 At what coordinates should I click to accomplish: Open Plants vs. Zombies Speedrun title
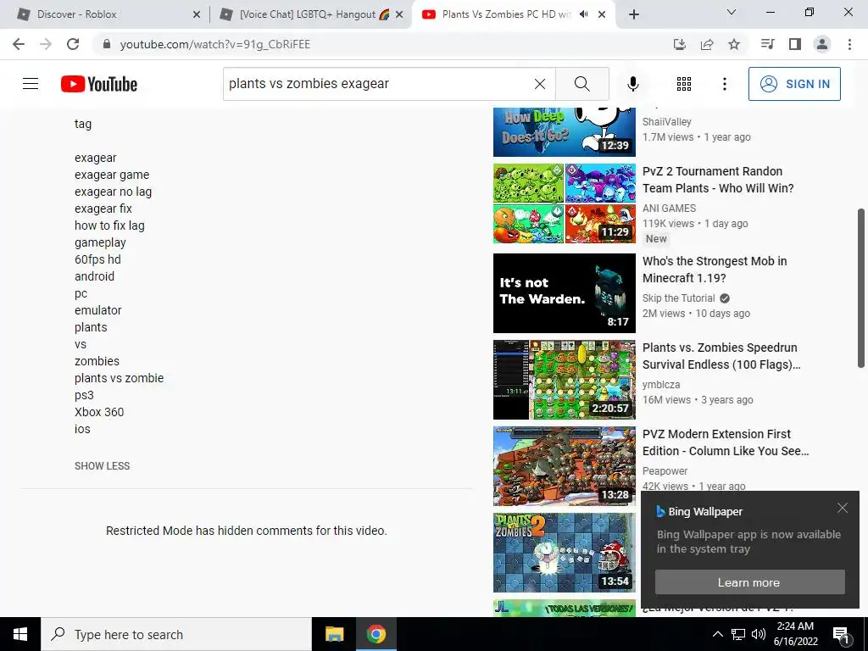tap(721, 356)
